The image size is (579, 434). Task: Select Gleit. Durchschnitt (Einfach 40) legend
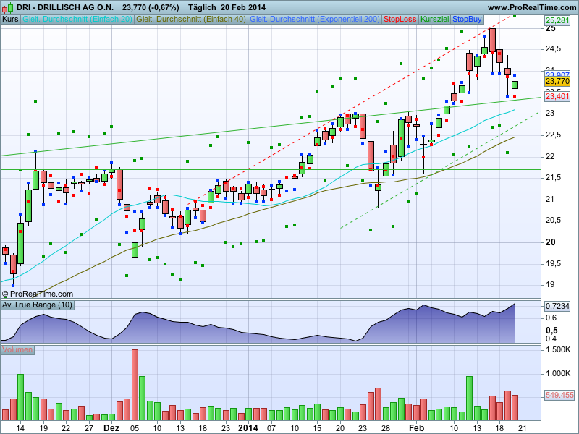tap(191, 20)
